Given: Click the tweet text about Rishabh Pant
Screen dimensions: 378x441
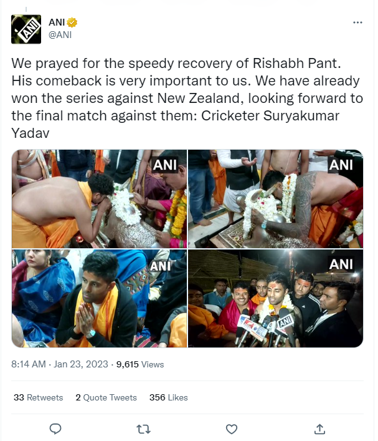Looking at the screenshot, I should click(187, 98).
